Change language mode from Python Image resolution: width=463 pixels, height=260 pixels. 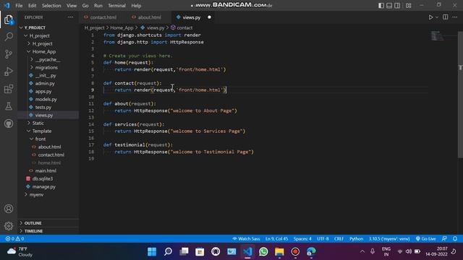tap(356, 239)
